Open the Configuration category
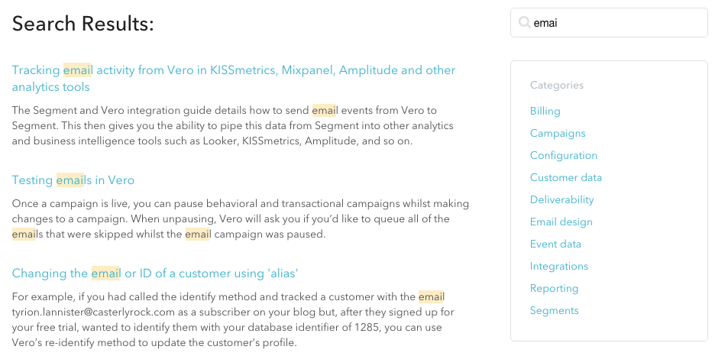 pyautogui.click(x=563, y=155)
